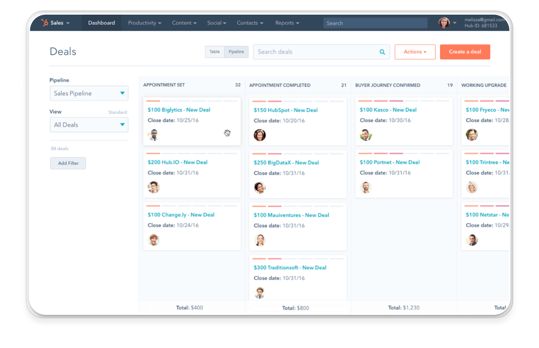
Task: Click the Hub ID: 681533 text
Action: click(481, 26)
